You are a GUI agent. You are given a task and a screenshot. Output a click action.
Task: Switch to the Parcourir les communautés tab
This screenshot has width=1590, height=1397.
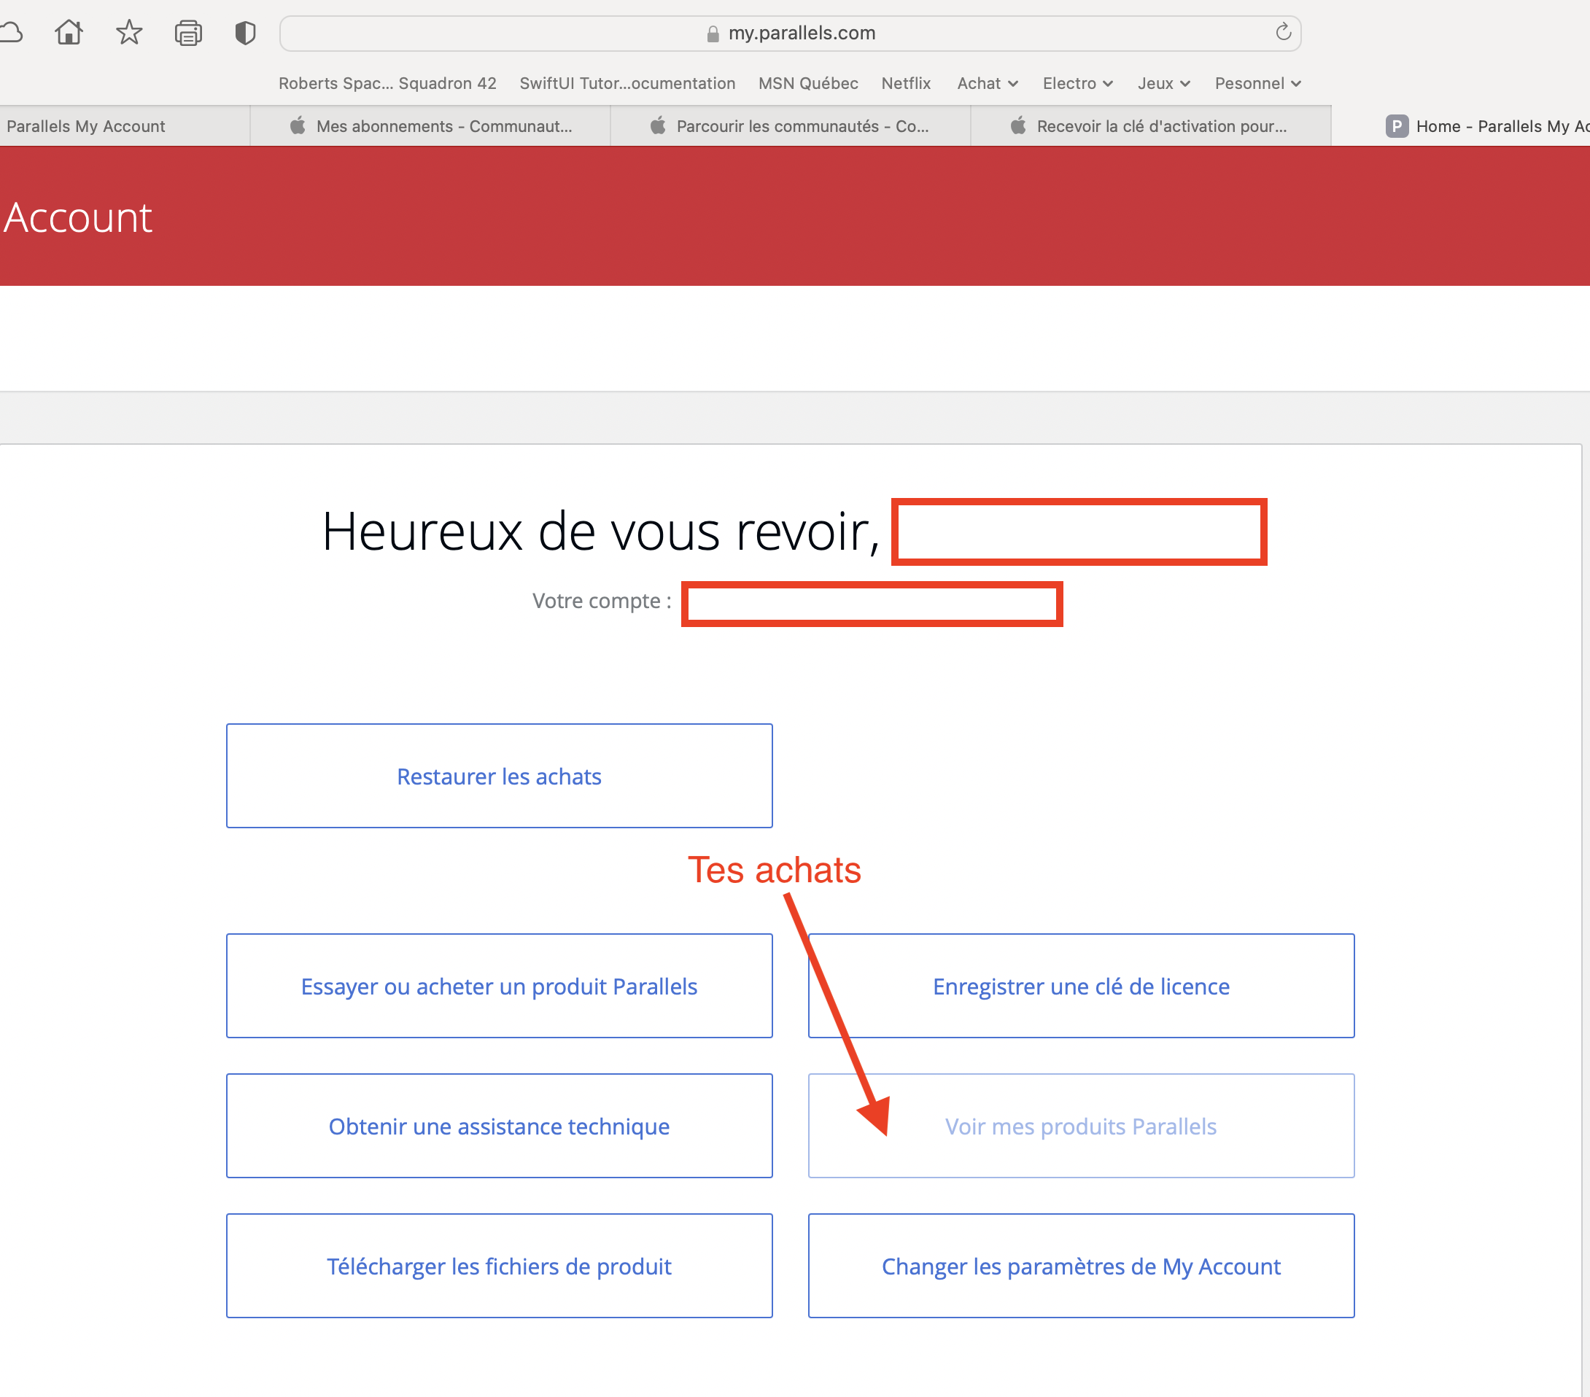pyautogui.click(x=791, y=126)
